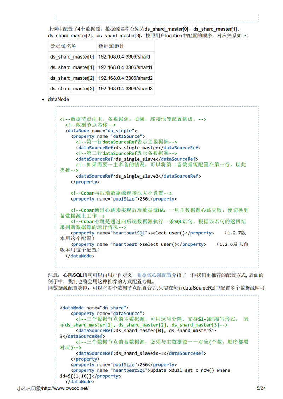The width and height of the screenshot is (283, 399).
Task: Select the ds_shard_master[0] table row
Action: point(72,56)
